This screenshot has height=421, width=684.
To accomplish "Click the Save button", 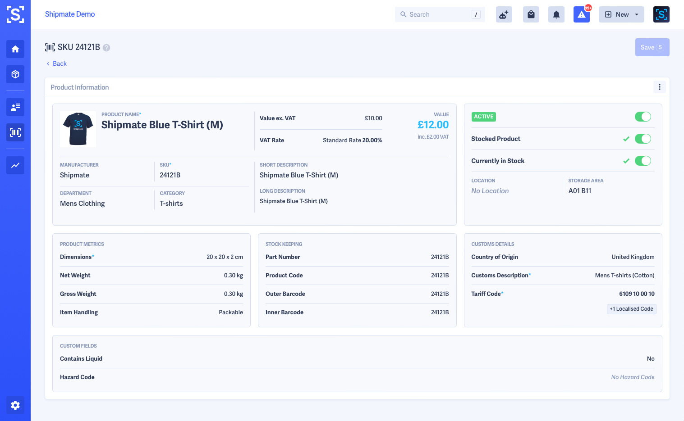I will tap(652, 47).
